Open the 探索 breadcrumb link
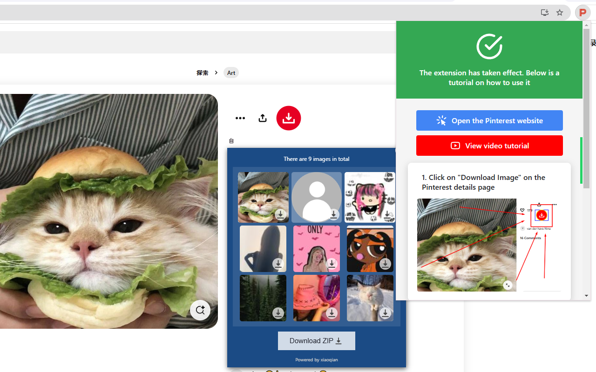596x372 pixels. point(202,73)
